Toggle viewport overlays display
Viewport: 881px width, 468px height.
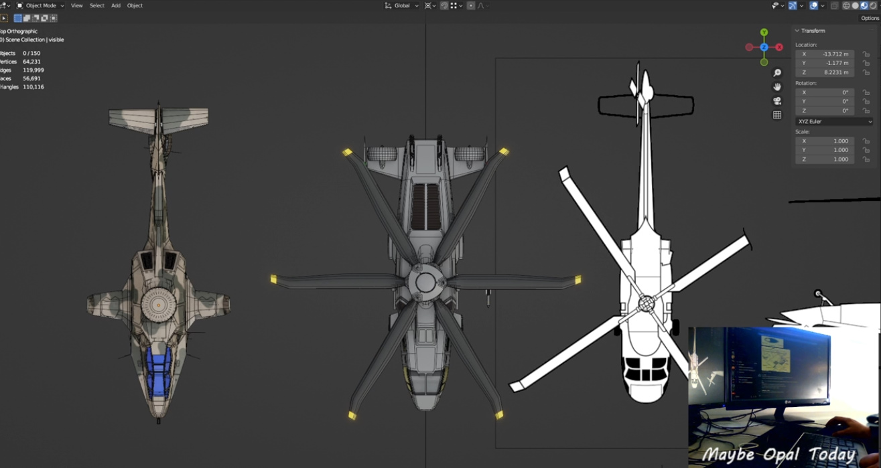[x=813, y=5]
